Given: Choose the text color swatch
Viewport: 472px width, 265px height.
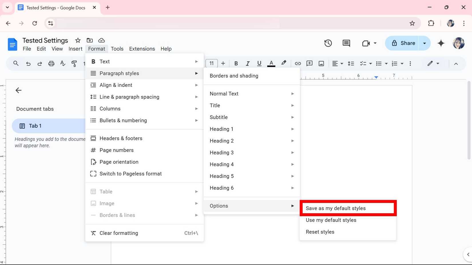Looking at the screenshot, I should click(x=271, y=63).
